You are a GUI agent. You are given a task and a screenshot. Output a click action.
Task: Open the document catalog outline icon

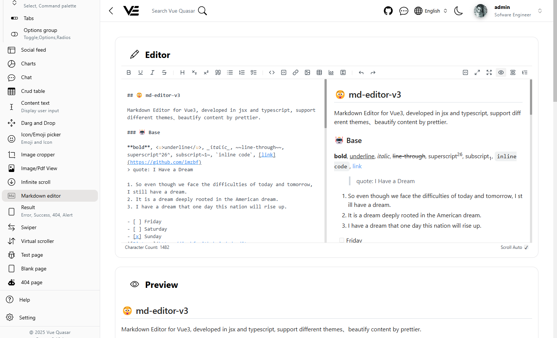pos(525,72)
